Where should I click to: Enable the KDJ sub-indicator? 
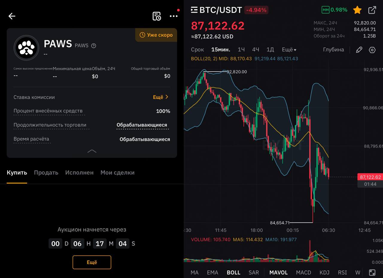324,273
